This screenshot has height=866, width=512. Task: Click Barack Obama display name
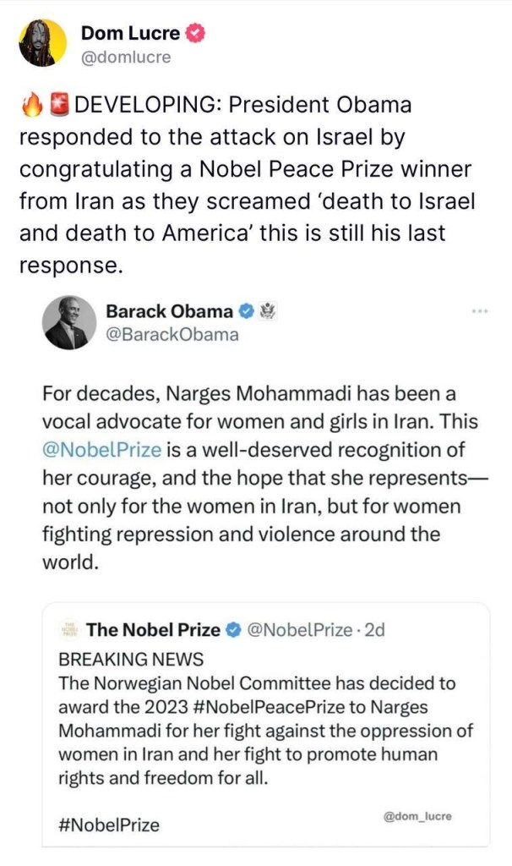tap(169, 311)
